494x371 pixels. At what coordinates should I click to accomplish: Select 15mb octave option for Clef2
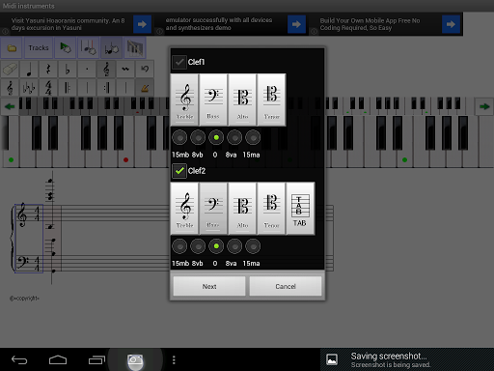click(179, 246)
